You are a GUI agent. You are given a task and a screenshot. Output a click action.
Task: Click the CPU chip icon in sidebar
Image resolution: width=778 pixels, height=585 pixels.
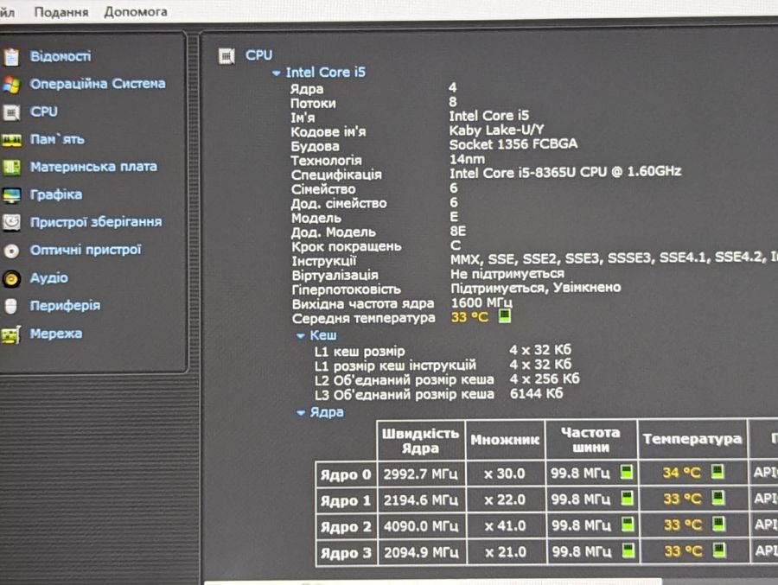click(x=11, y=112)
